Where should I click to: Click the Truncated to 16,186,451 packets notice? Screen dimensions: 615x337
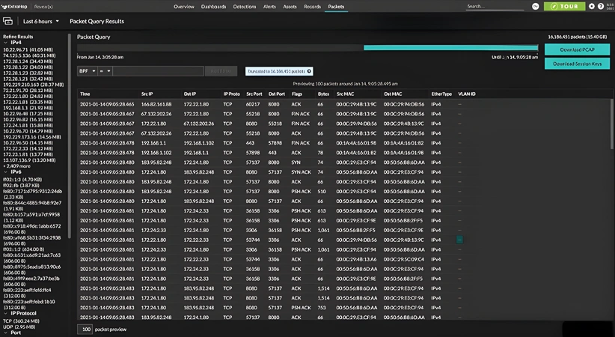[x=279, y=71]
